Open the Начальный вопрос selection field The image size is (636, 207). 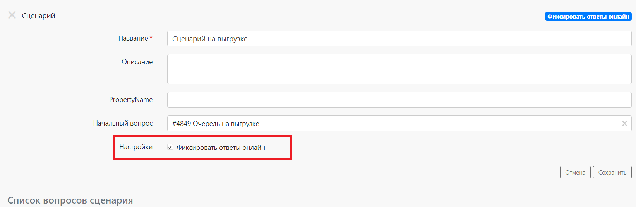(387, 124)
